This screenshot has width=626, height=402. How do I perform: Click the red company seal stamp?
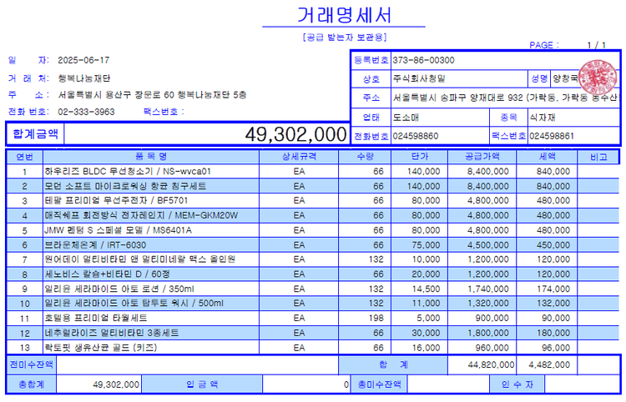click(596, 79)
